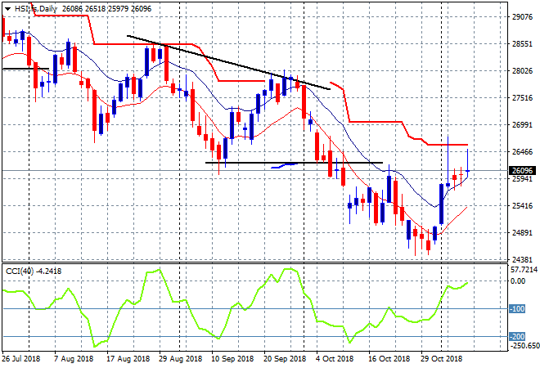This screenshot has height=368, width=540.
Task: Click the 25416 price axis label
Action: [x=522, y=206]
